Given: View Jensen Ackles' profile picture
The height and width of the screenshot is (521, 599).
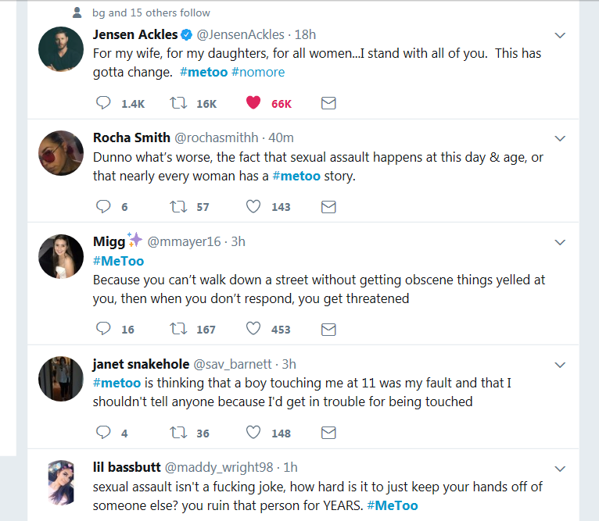Looking at the screenshot, I should (x=61, y=49).
